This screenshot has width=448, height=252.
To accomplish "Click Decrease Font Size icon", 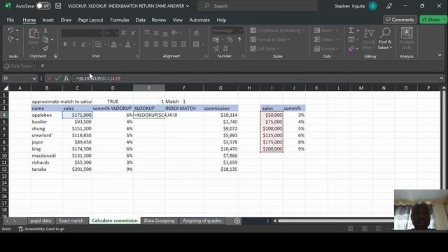I will (x=133, y=33).
